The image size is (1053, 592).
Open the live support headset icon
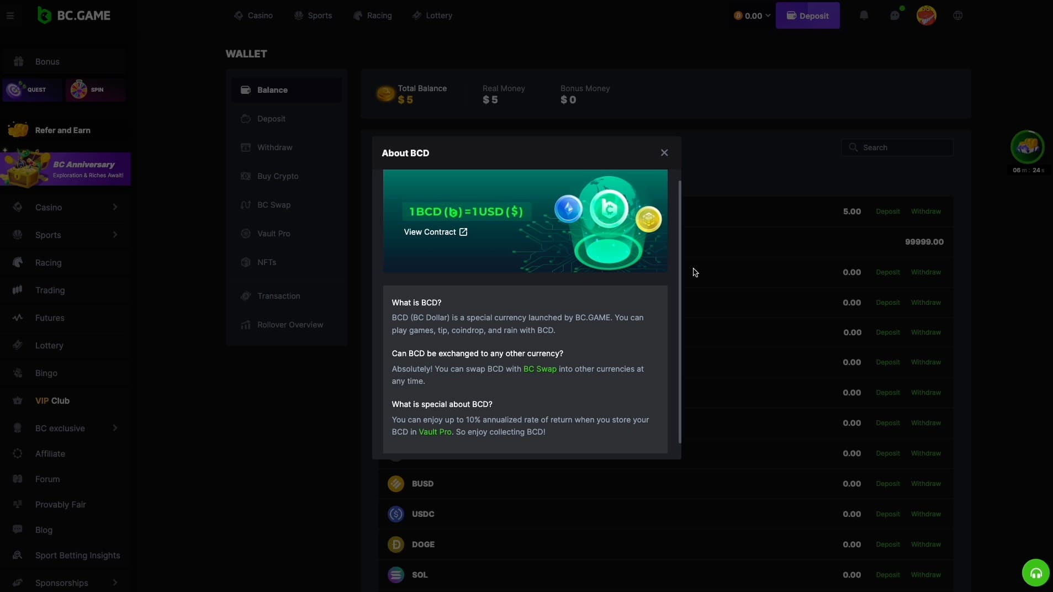tap(1036, 573)
